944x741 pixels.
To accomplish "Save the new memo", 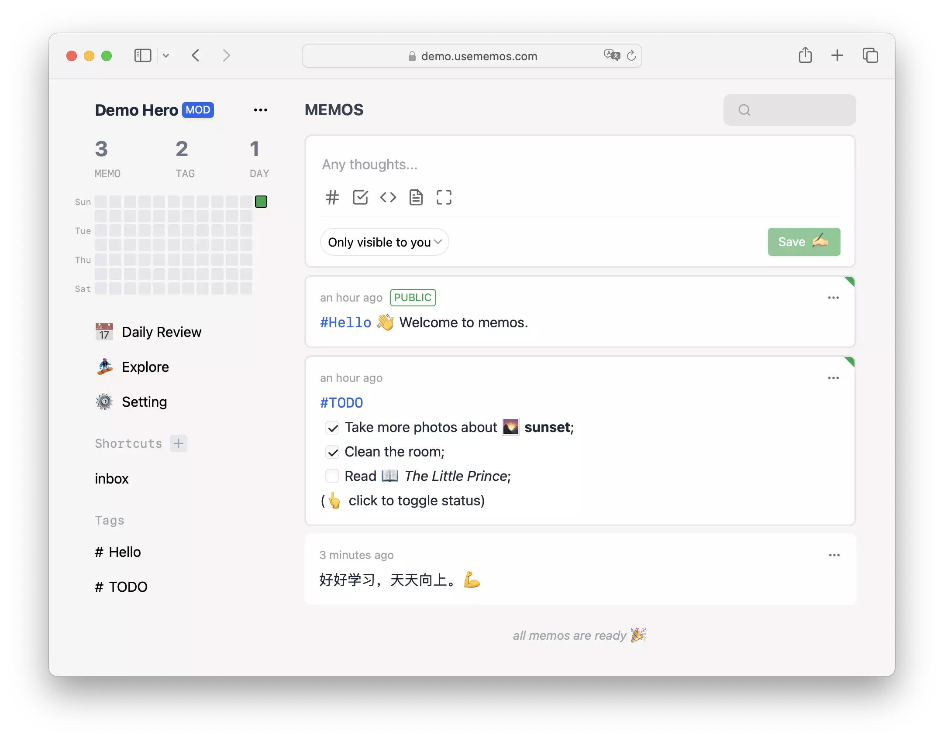I will coord(803,241).
